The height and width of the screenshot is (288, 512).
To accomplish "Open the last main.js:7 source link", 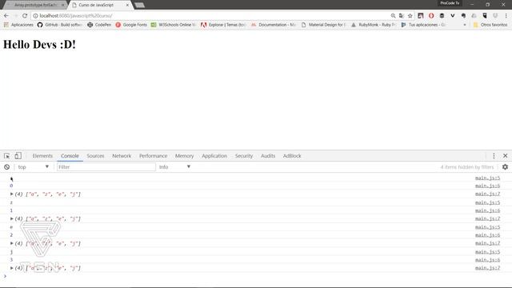I will (487, 268).
